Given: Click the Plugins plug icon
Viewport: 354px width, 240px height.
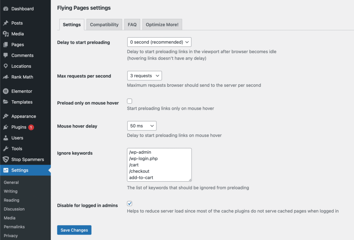Looking at the screenshot, I should (6, 127).
